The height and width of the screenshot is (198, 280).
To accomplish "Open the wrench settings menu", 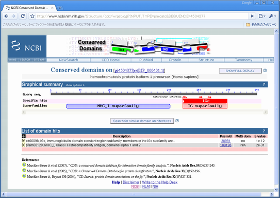I will tap(272, 16).
